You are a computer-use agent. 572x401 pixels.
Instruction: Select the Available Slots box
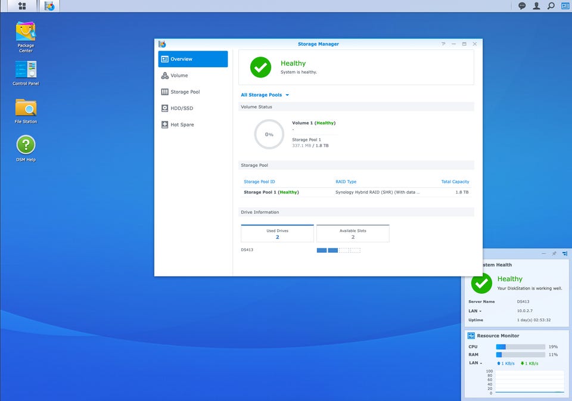coord(353,234)
